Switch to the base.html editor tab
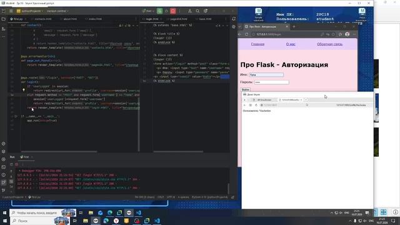Image resolution: width=400 pixels, height=225 pixels. 205,19
